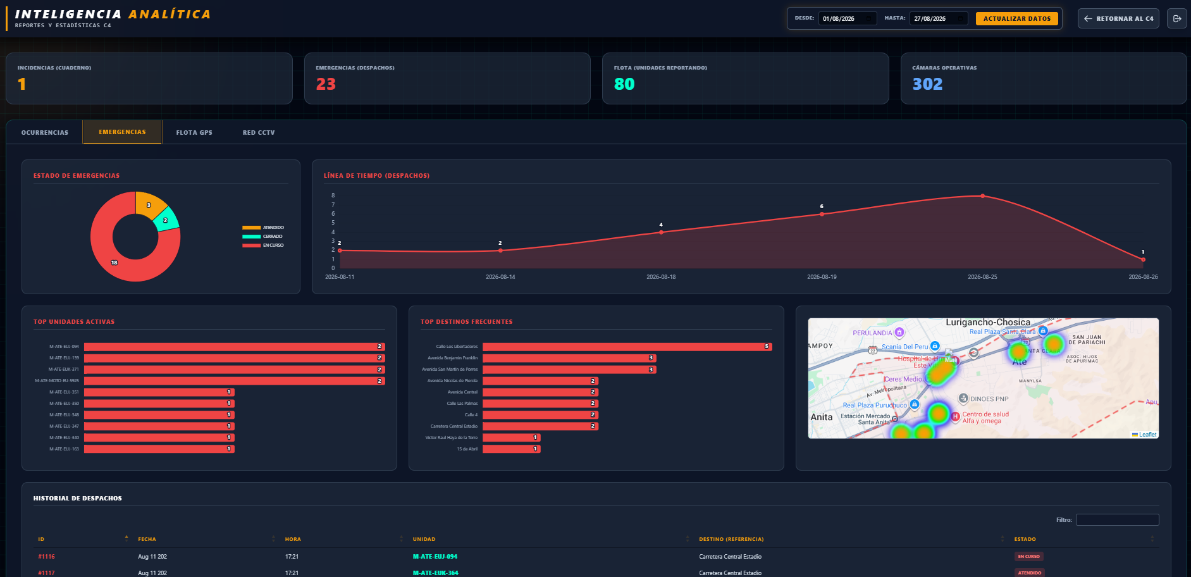1191x577 pixels.
Task: Click the heat spot right of the Real Plaza Puruchuco pin
Action: click(x=939, y=414)
